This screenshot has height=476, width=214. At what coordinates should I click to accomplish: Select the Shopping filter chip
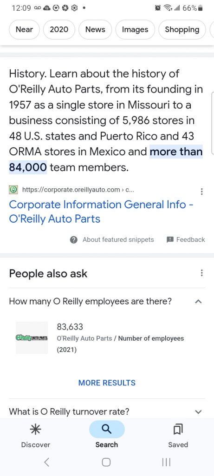tap(182, 29)
